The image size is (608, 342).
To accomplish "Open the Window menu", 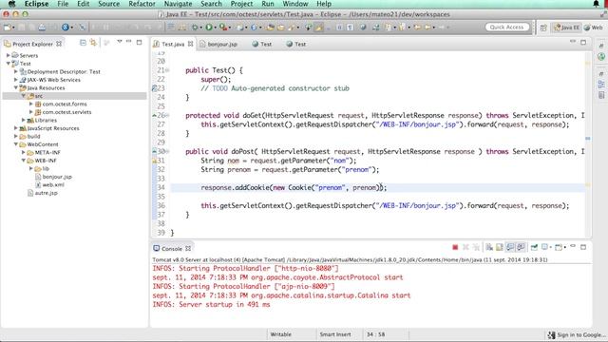I will click(295, 4).
